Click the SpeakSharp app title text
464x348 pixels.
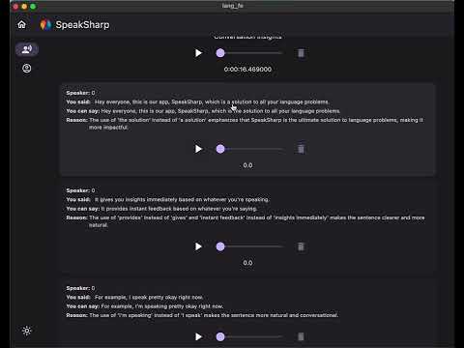coord(82,25)
